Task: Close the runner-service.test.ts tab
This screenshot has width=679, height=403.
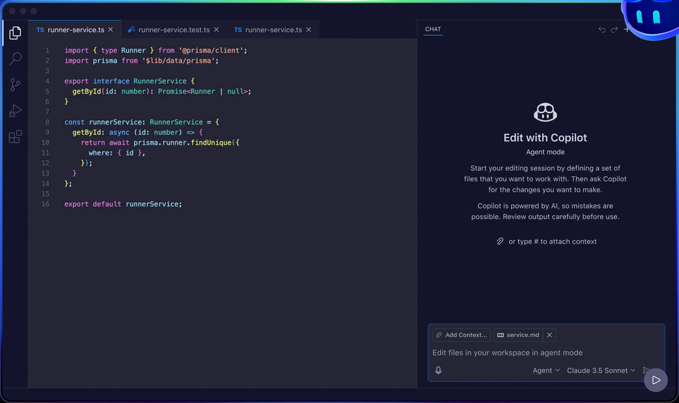Action: [217, 30]
